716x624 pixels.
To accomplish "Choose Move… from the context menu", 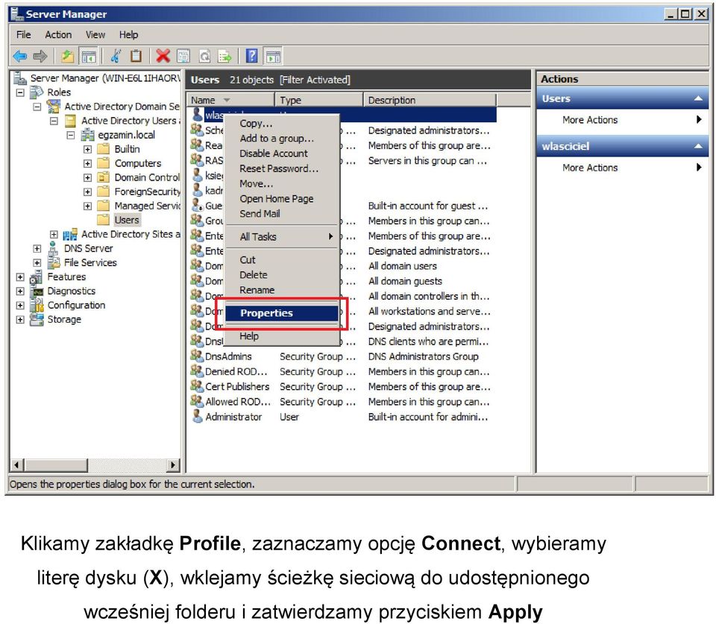I will [283, 183].
